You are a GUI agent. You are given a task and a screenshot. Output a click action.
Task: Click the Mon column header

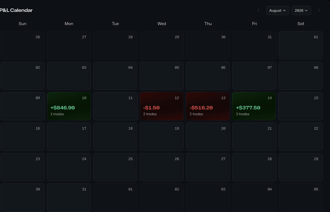(69, 24)
